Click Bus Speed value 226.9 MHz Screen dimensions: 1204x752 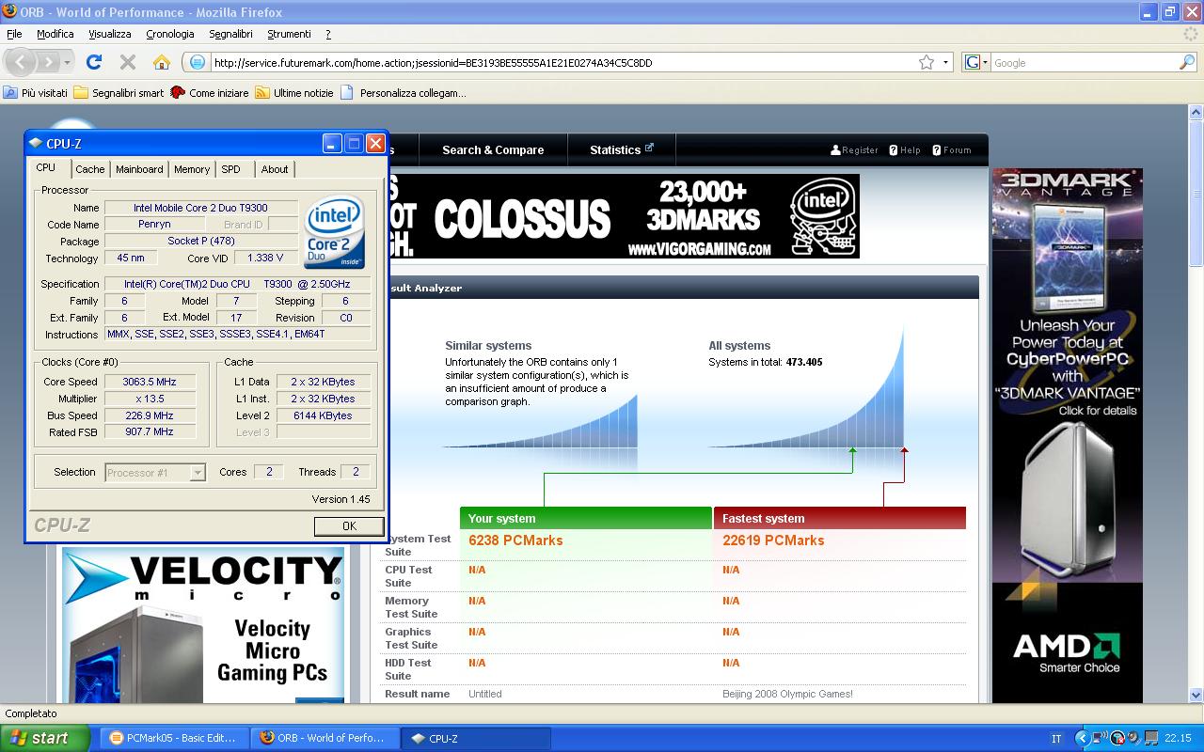[x=149, y=415]
